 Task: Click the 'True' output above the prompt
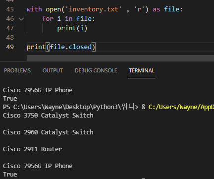pos(10,99)
